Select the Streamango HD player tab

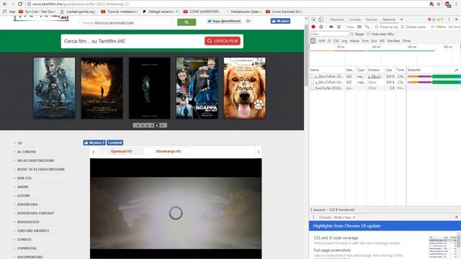click(x=168, y=152)
